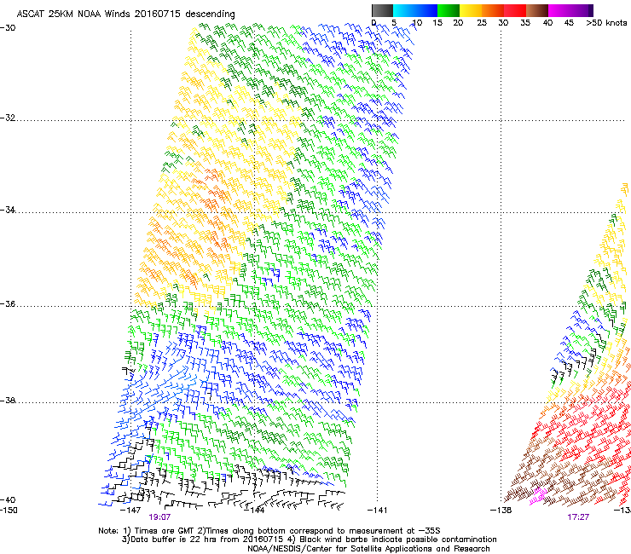Click the '15' tick label on legend
The height and width of the screenshot is (554, 631).
point(437,23)
